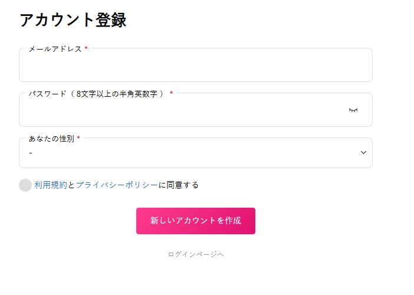Screen dimensions: 414x295
Task: Click red asterisk beside あなたの性別 label
Action: pyautogui.click(x=78, y=139)
